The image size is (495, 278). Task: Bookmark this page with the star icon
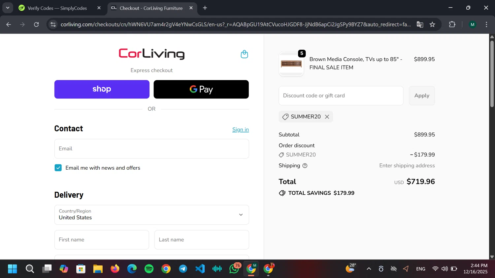pyautogui.click(x=432, y=24)
